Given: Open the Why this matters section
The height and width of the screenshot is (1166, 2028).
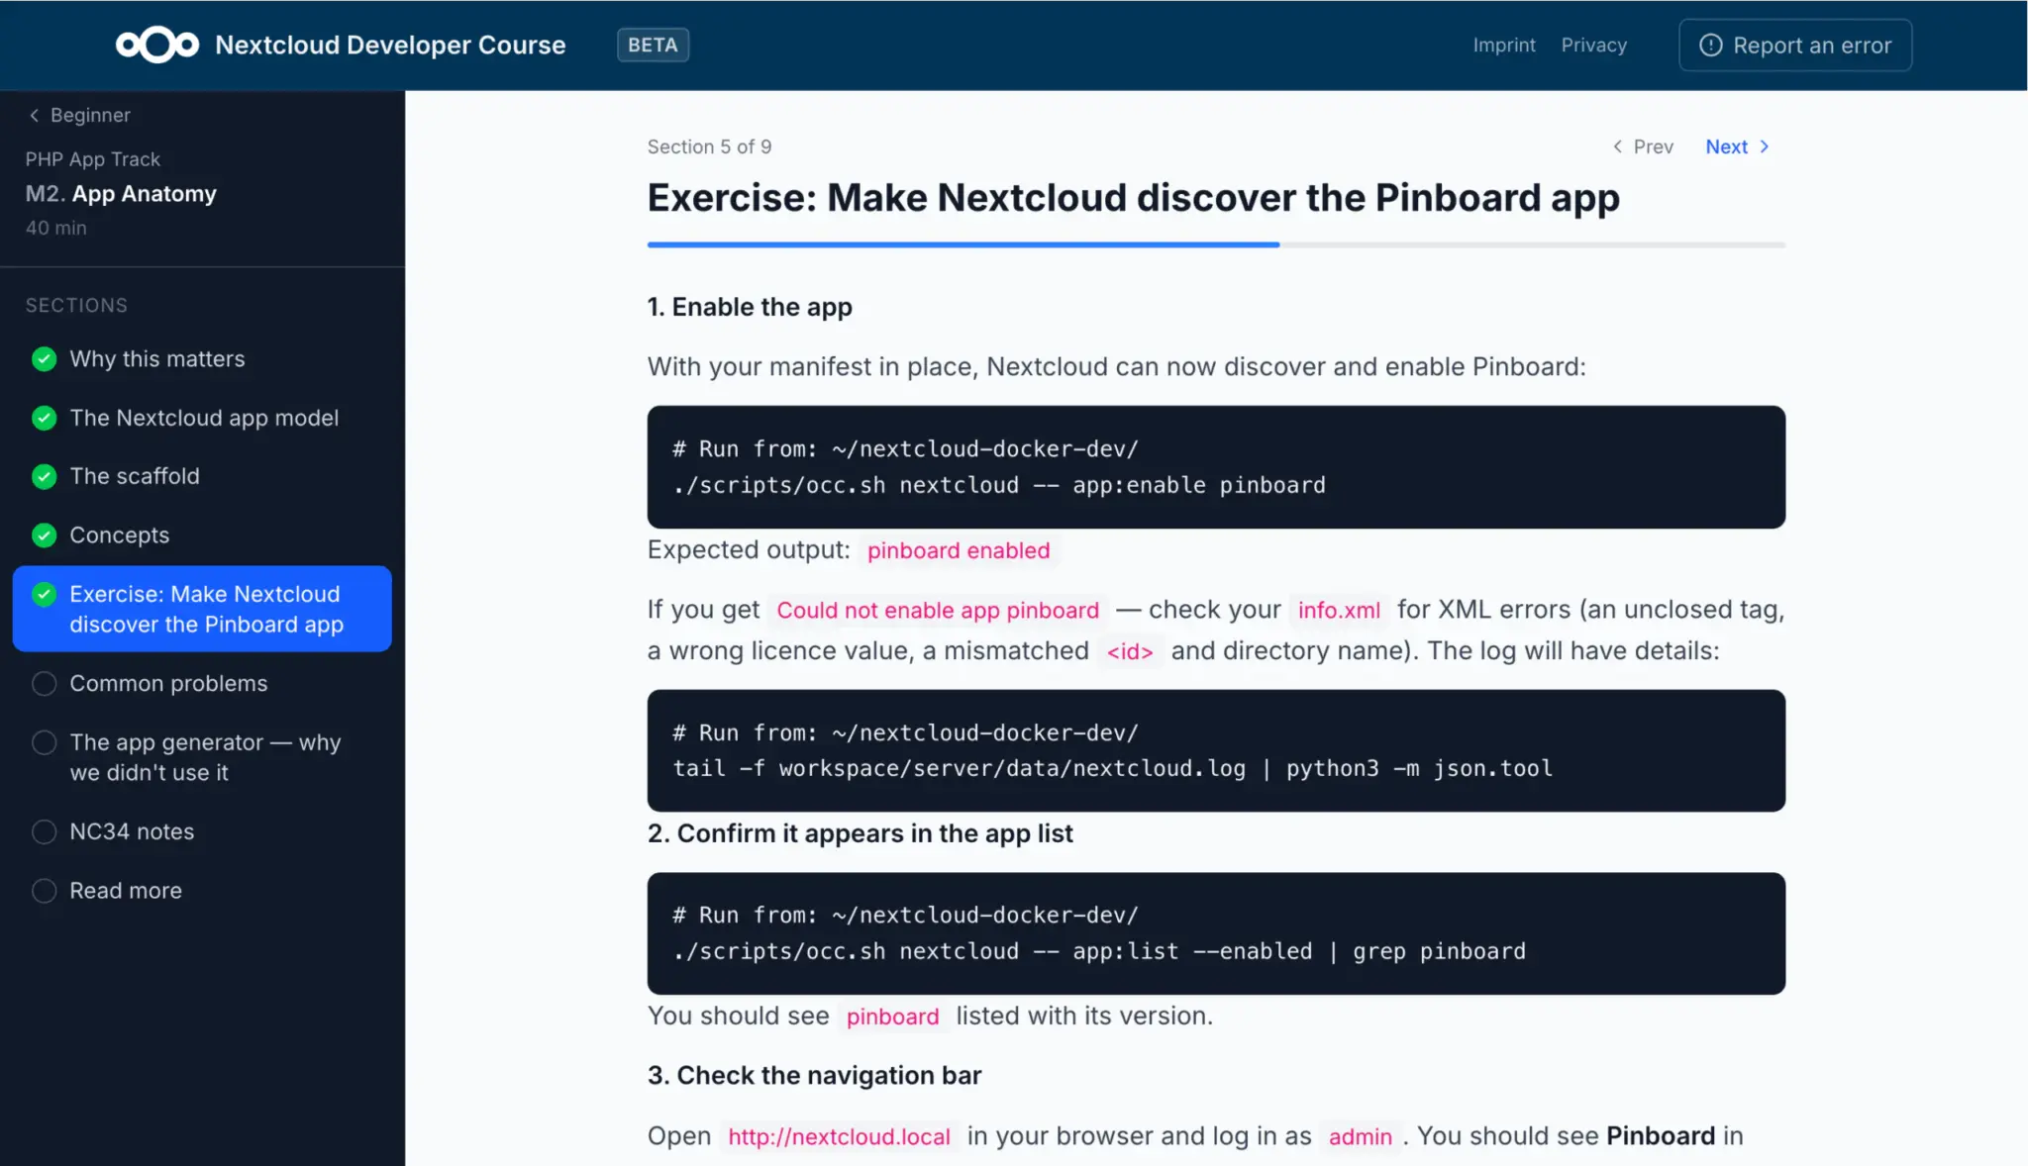Looking at the screenshot, I should tap(202, 358).
